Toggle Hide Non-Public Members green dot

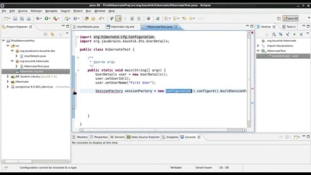[294, 35]
